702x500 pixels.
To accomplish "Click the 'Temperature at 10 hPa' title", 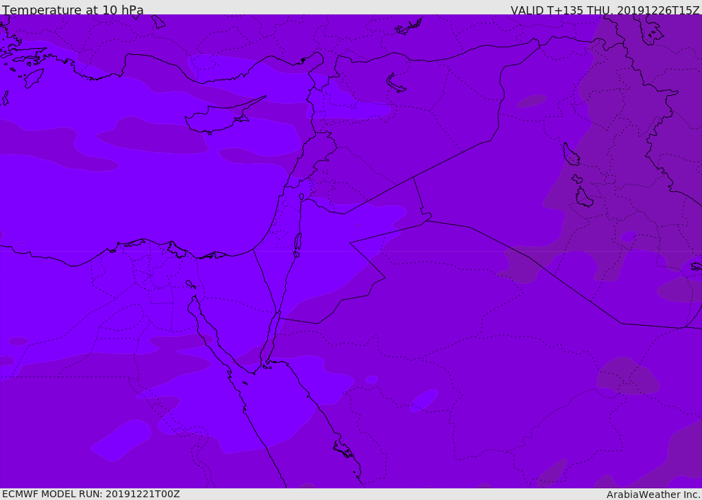I will [x=73, y=10].
